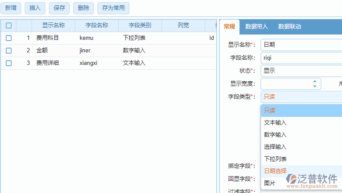Click the 插入 button
Screen dimensions: 342x193
35,8
